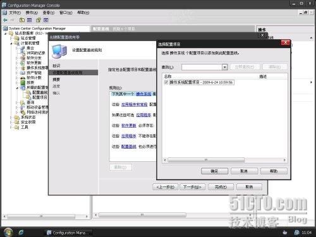Click the 软件分发 icon in tree
The width and height of the screenshot is (316, 237).
(x=23, y=58)
